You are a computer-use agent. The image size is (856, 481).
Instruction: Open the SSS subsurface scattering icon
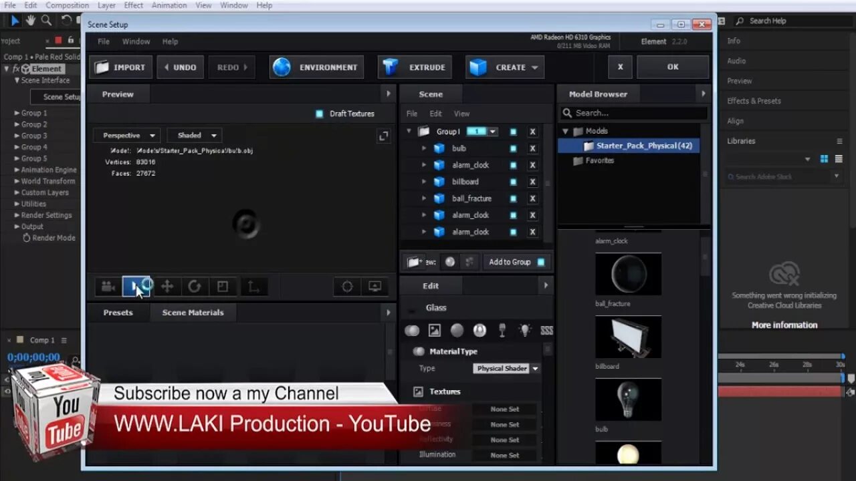(546, 331)
